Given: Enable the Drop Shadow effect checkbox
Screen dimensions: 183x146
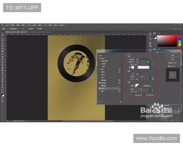Looking at the screenshot, I should tap(100, 91).
